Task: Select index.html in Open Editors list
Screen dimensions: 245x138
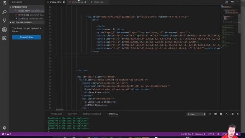Action: click(x=26, y=11)
